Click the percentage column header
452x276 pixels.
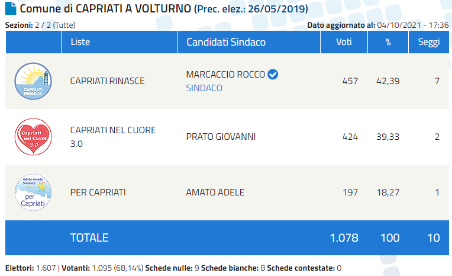[388, 42]
